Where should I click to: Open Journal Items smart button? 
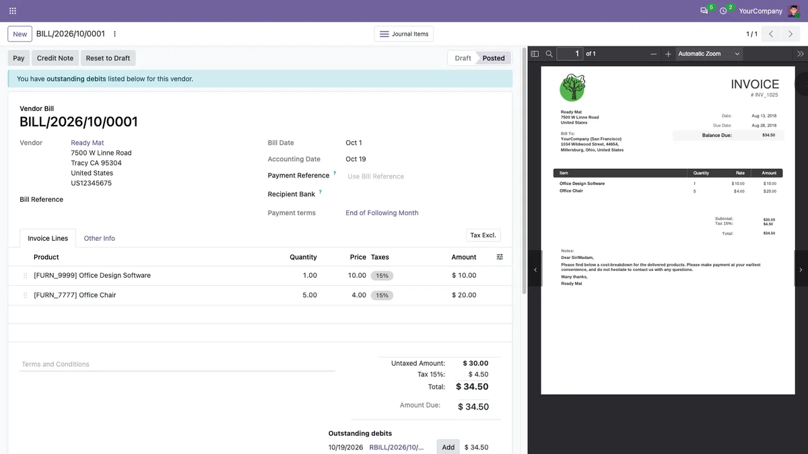404,34
